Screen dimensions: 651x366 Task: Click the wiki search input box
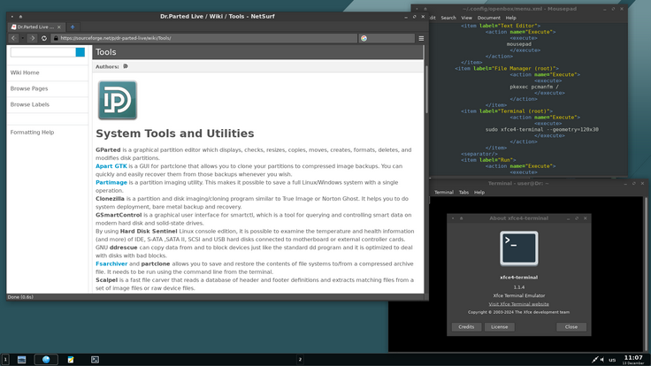pos(42,52)
